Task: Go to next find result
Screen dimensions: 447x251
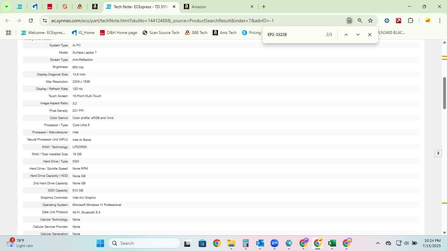Action: (358, 35)
